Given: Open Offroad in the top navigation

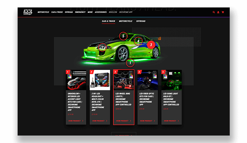Looking at the screenshot, I should coord(69,12).
